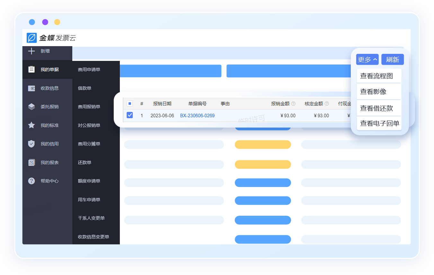Click the plus icon beside 新增
Image resolution: width=434 pixels, height=275 pixels.
coord(31,51)
